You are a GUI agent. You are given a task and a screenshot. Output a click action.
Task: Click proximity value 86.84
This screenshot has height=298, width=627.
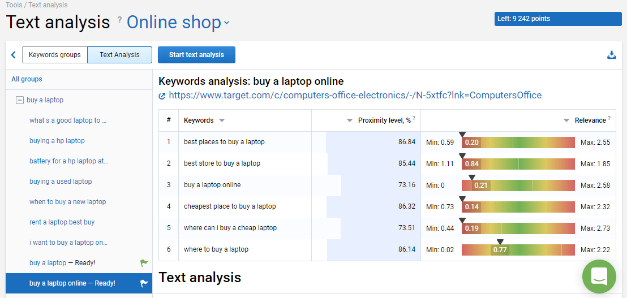tap(407, 142)
